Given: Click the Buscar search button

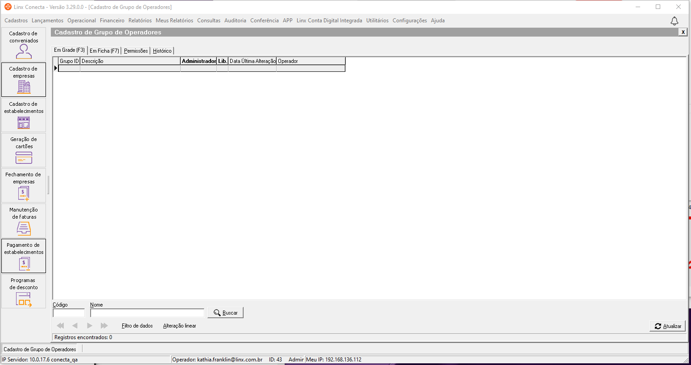Looking at the screenshot, I should click(x=225, y=313).
